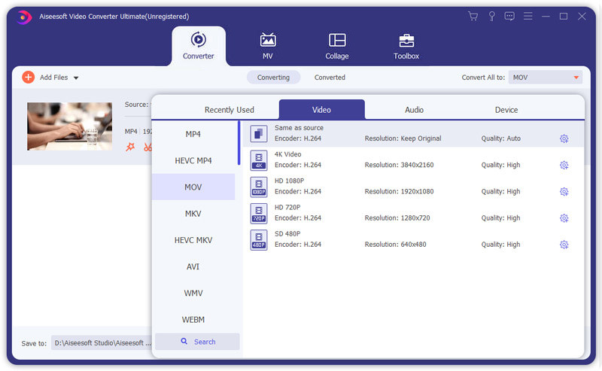This screenshot has height=371, width=602.
Task: Switch to the Collage module
Action: point(337,47)
